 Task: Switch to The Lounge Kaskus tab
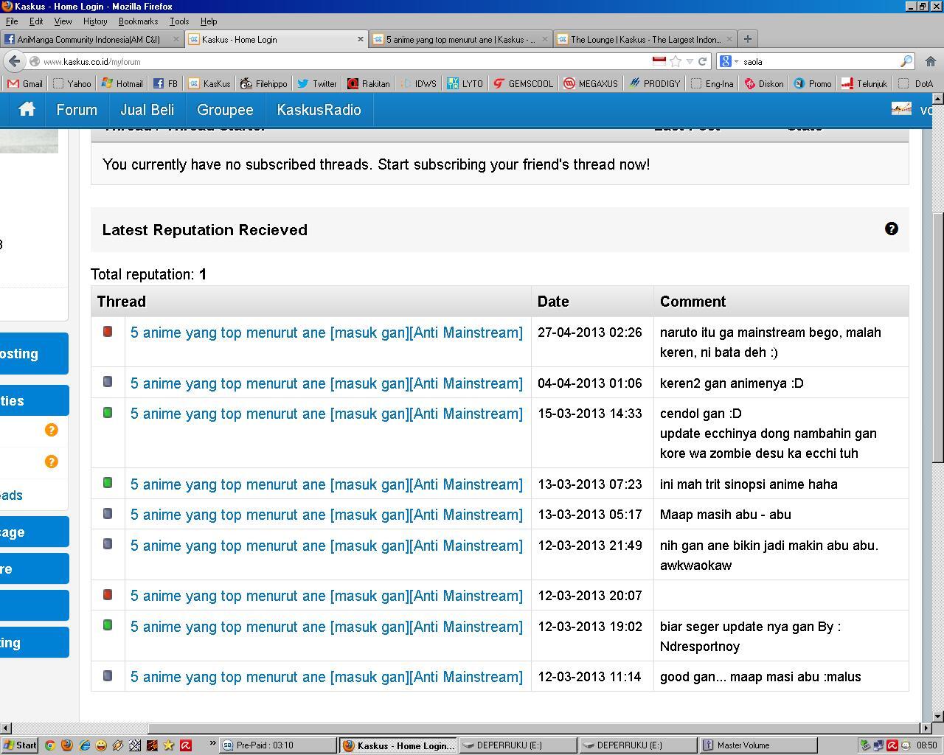click(645, 39)
